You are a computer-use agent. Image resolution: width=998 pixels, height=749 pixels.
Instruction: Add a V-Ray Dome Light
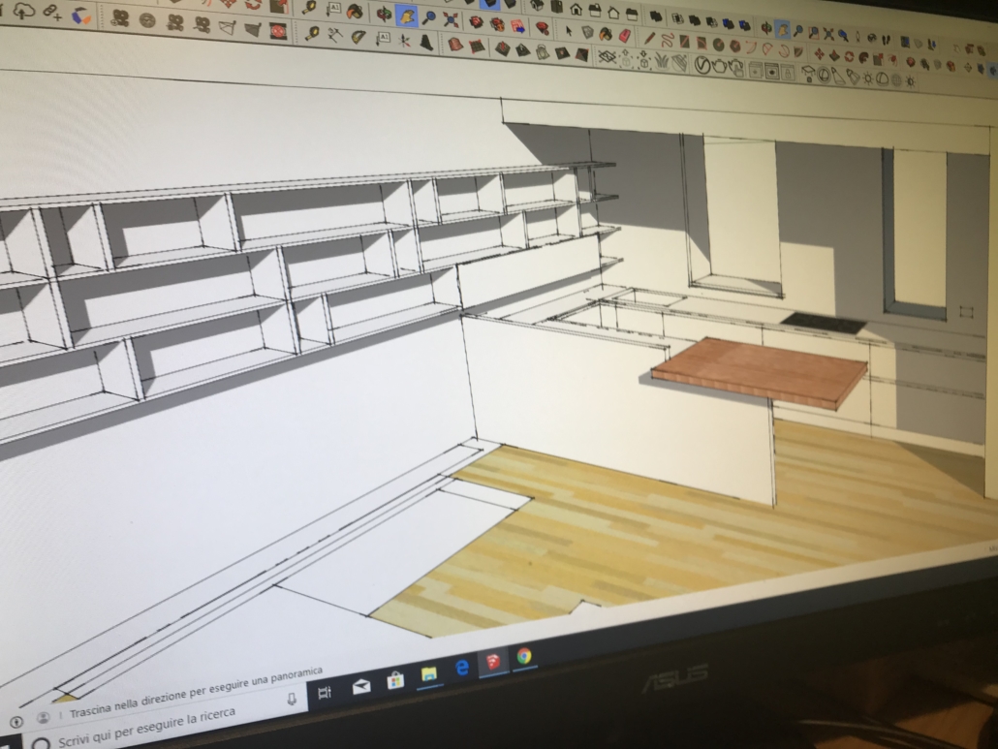pyautogui.click(x=882, y=78)
